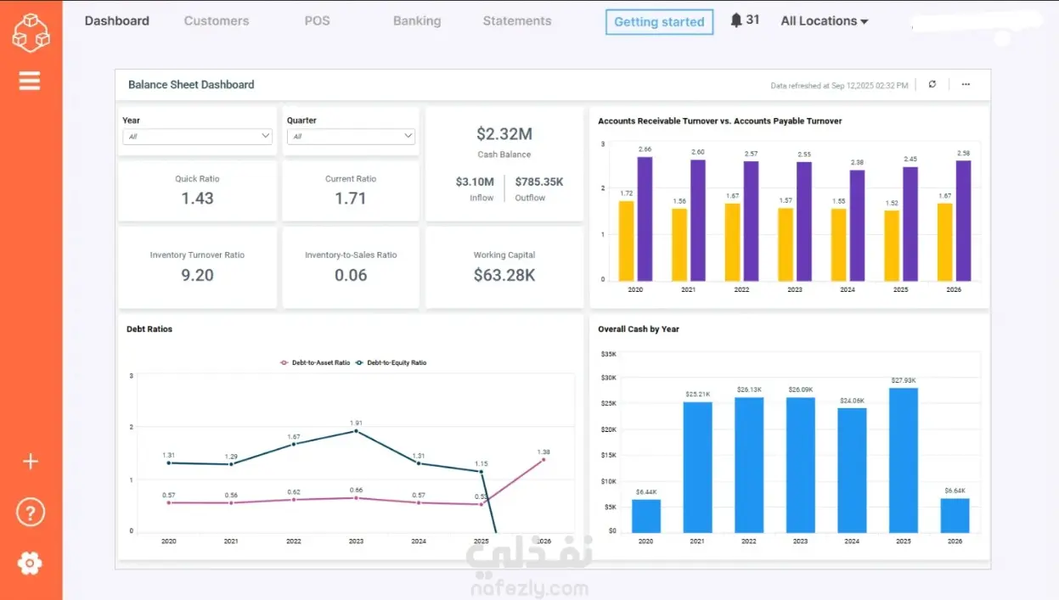Click the cube logo icon in sidebar
Viewport: 1059px width, 600px height.
[31, 31]
